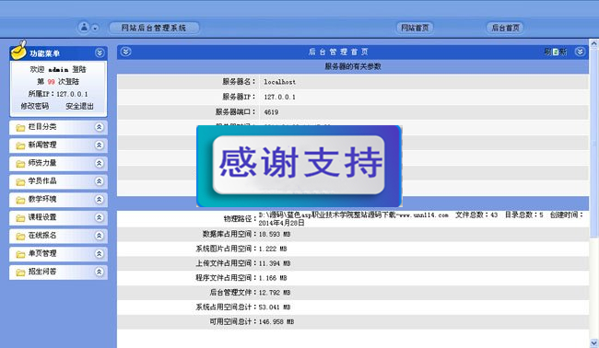599x348 pixels.
Task: Click the folder icon next to 教学环境
Action: point(20,200)
